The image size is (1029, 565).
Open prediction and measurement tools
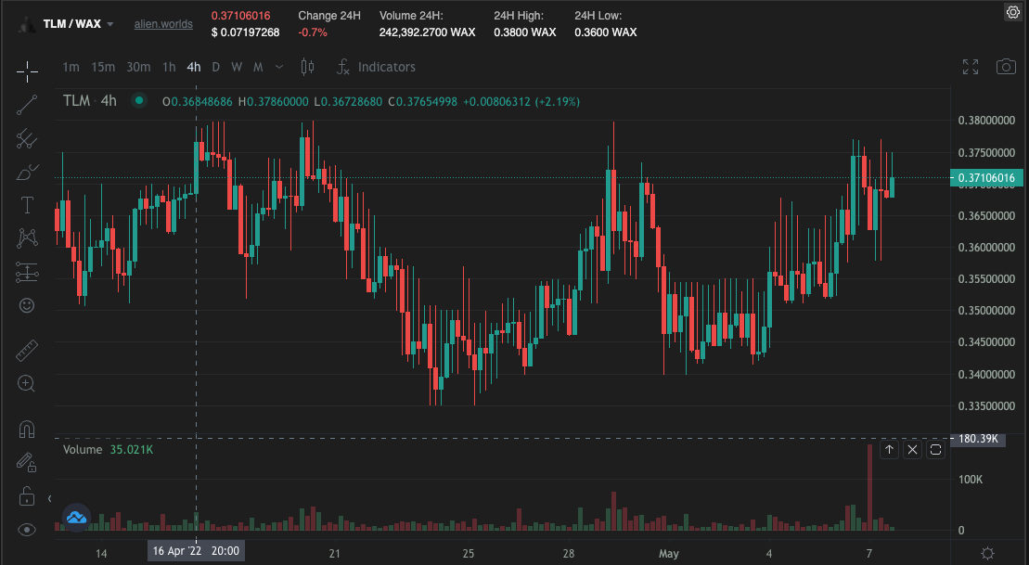(27, 272)
